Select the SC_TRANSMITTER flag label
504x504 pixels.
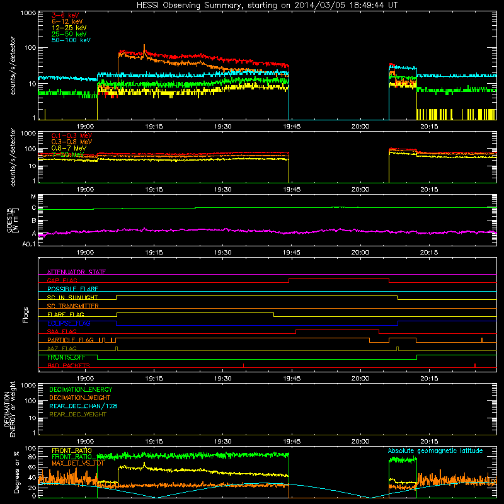click(72, 306)
